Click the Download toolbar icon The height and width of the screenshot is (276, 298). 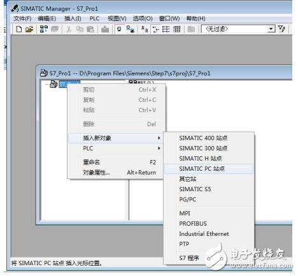[105, 29]
